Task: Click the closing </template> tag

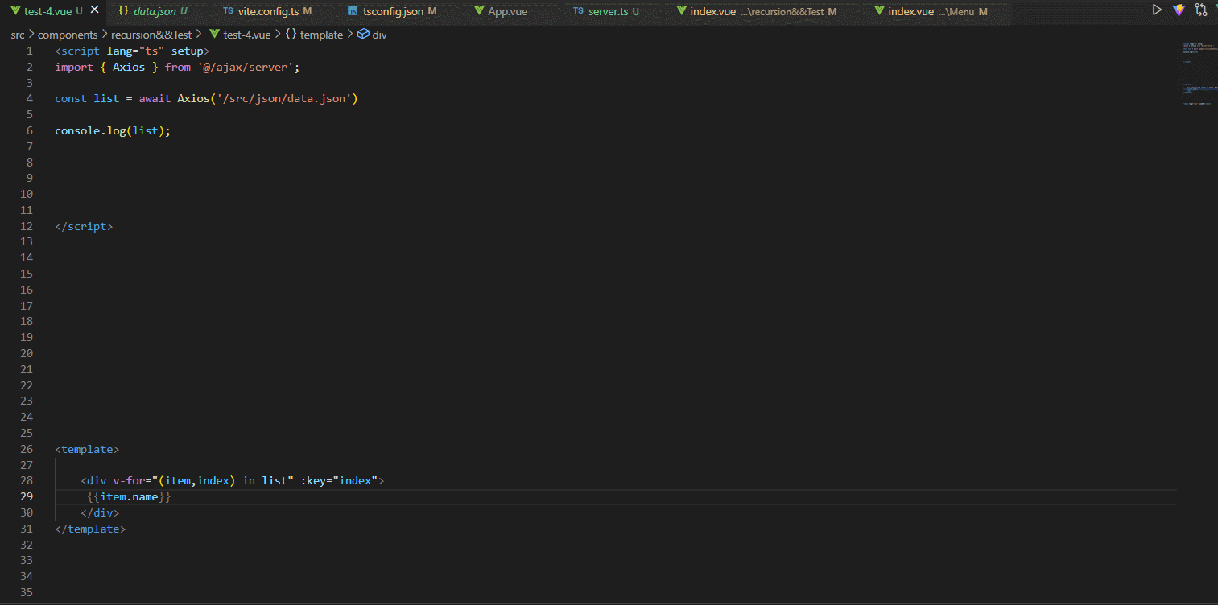Action: (90, 529)
